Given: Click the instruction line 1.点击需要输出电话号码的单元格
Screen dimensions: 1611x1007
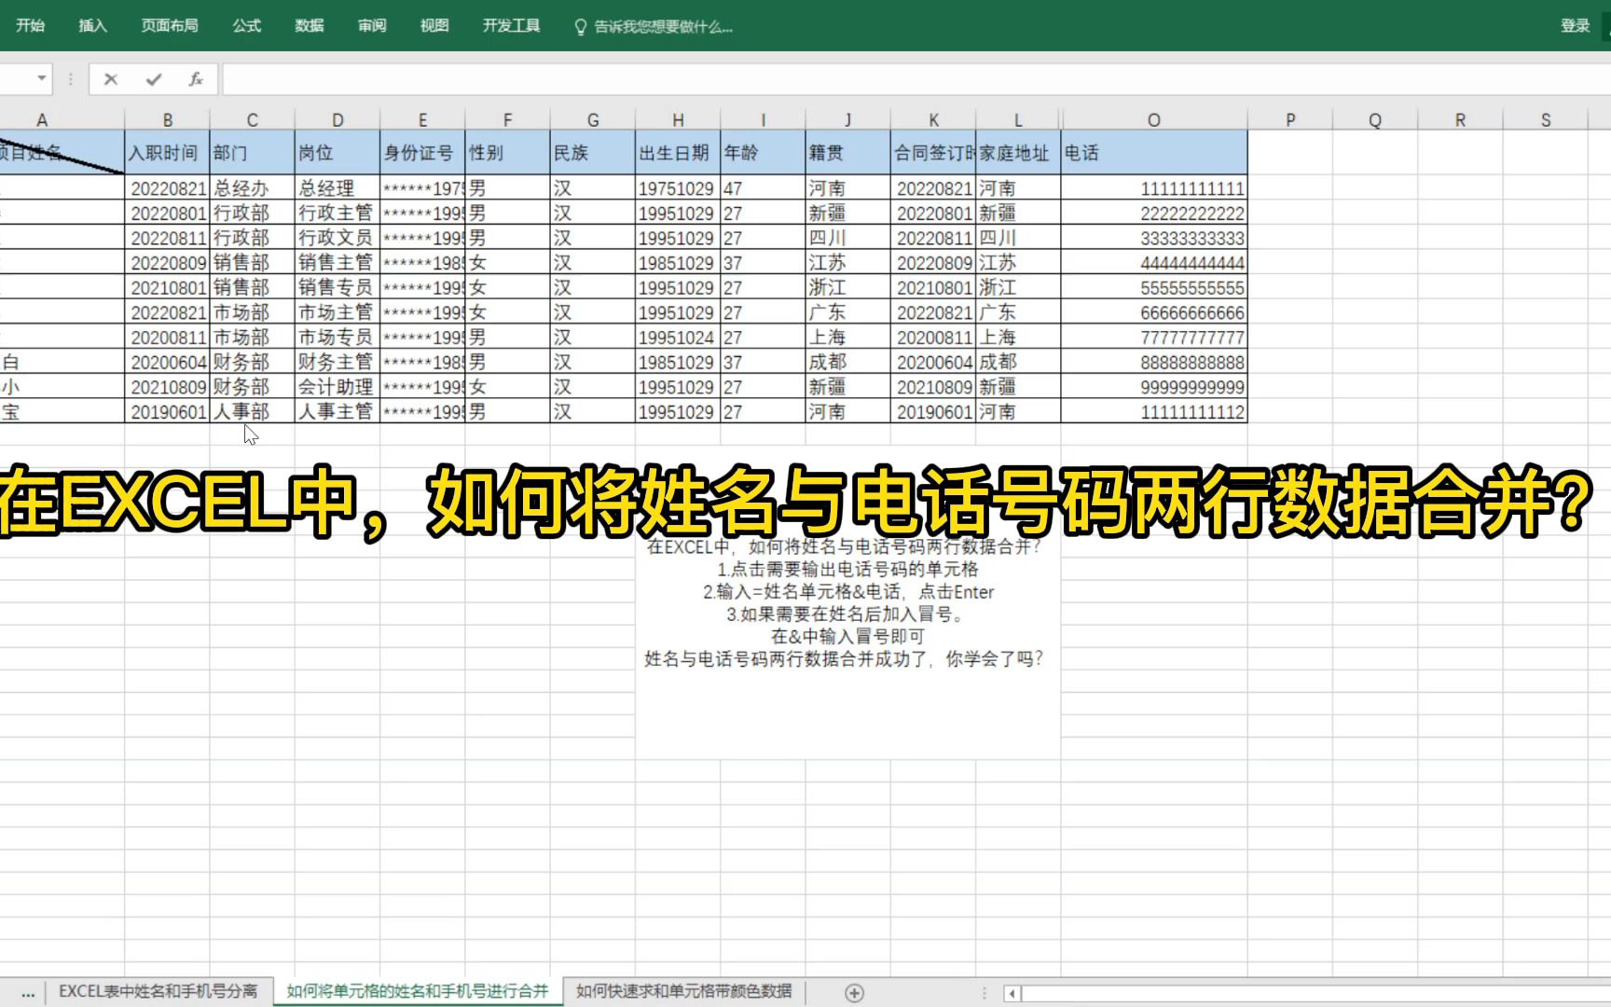Looking at the screenshot, I should (x=847, y=569).
